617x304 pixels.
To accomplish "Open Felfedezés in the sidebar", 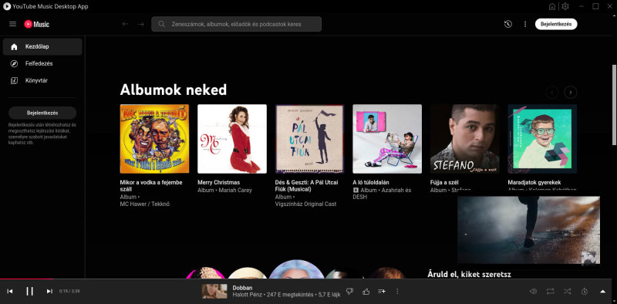I will (42, 63).
